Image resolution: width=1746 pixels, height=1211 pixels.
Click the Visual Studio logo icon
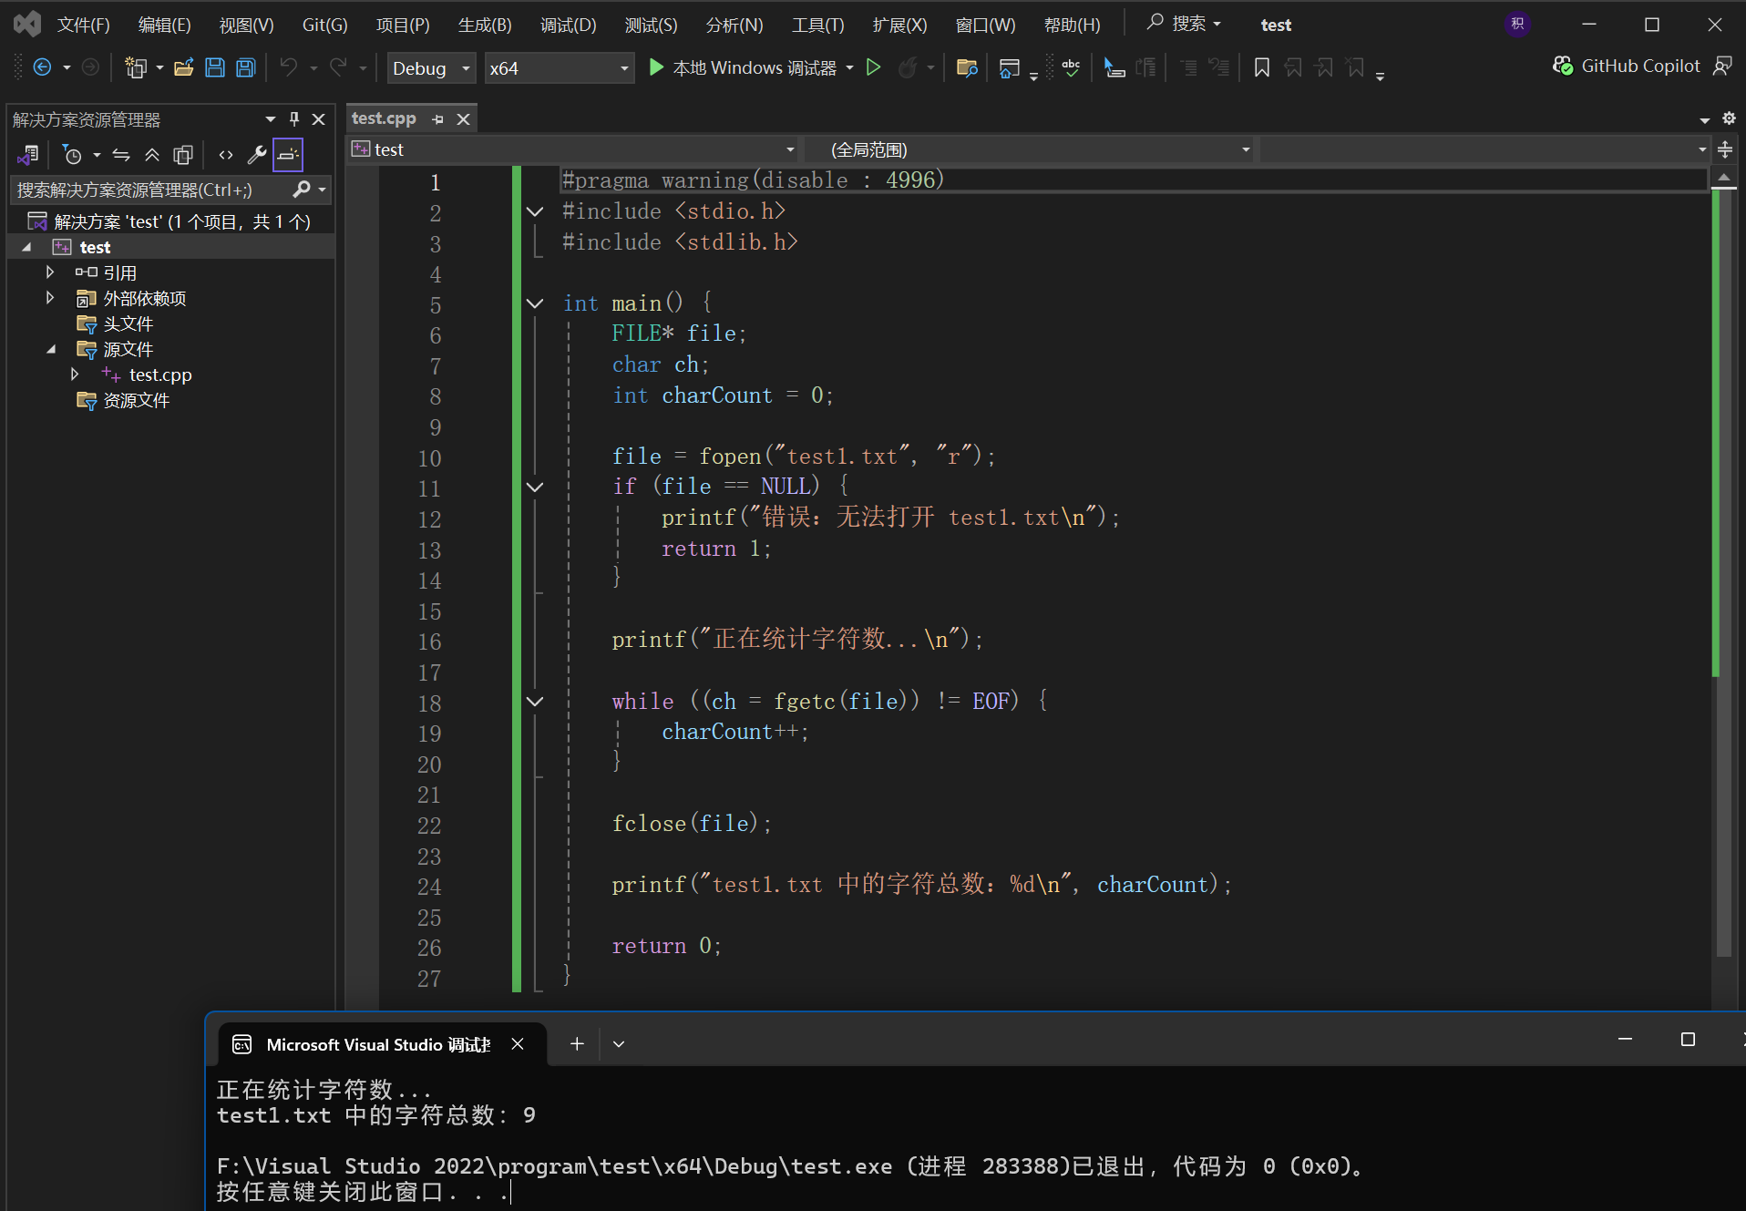coord(27,24)
